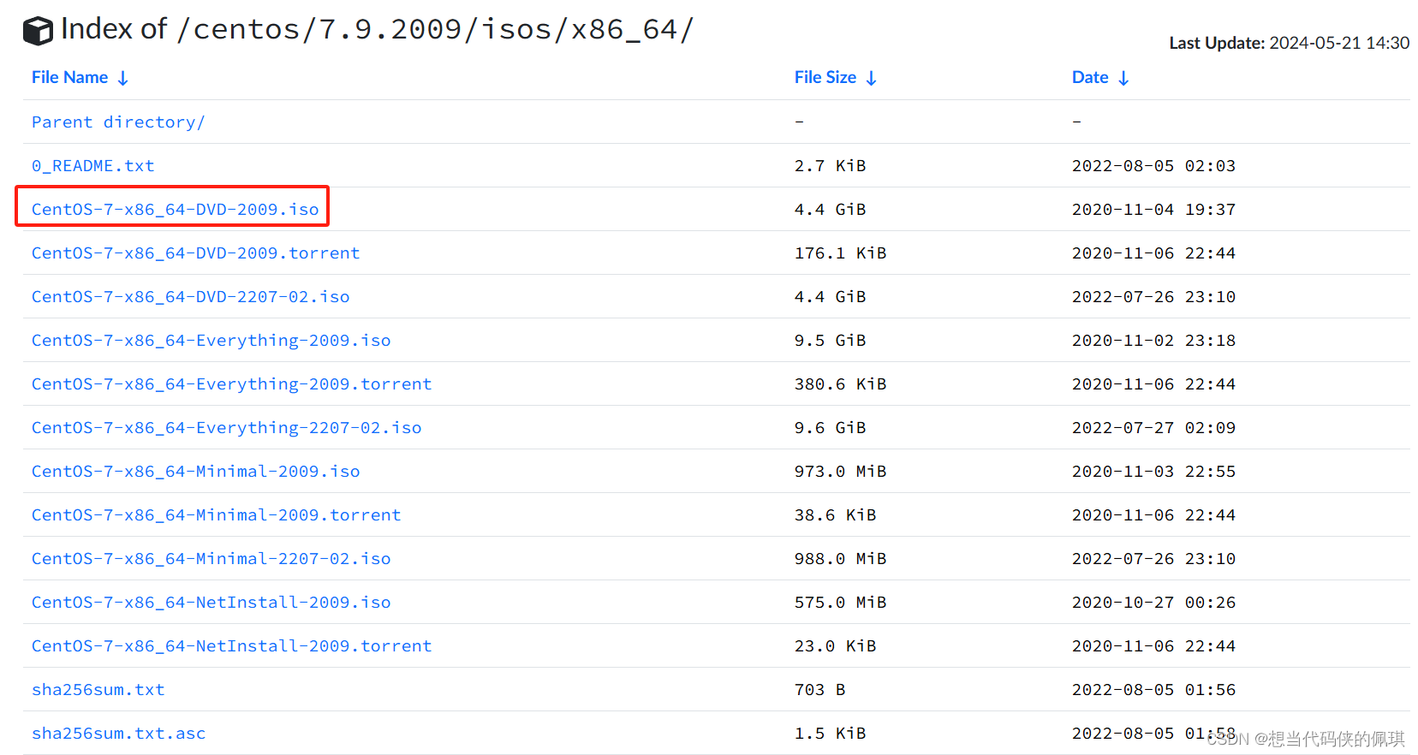Image resolution: width=1418 pixels, height=755 pixels.
Task: Click the sort arrow next to File Size
Action: (x=872, y=78)
